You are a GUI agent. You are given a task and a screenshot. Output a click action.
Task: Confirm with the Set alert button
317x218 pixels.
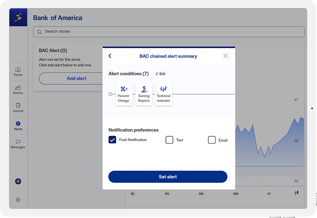(x=168, y=177)
